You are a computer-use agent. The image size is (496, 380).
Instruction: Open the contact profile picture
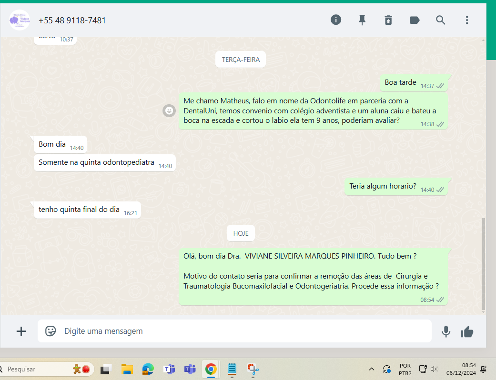[20, 20]
